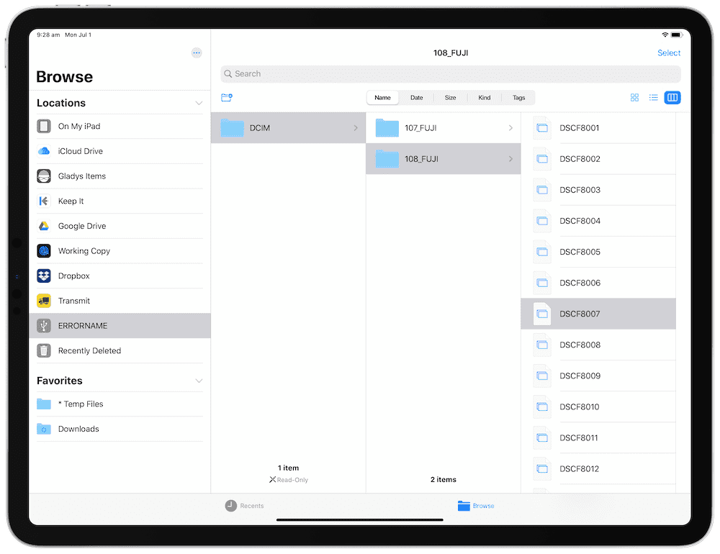Expand the 107_FUJI folder
The image size is (720, 554).
[443, 127]
